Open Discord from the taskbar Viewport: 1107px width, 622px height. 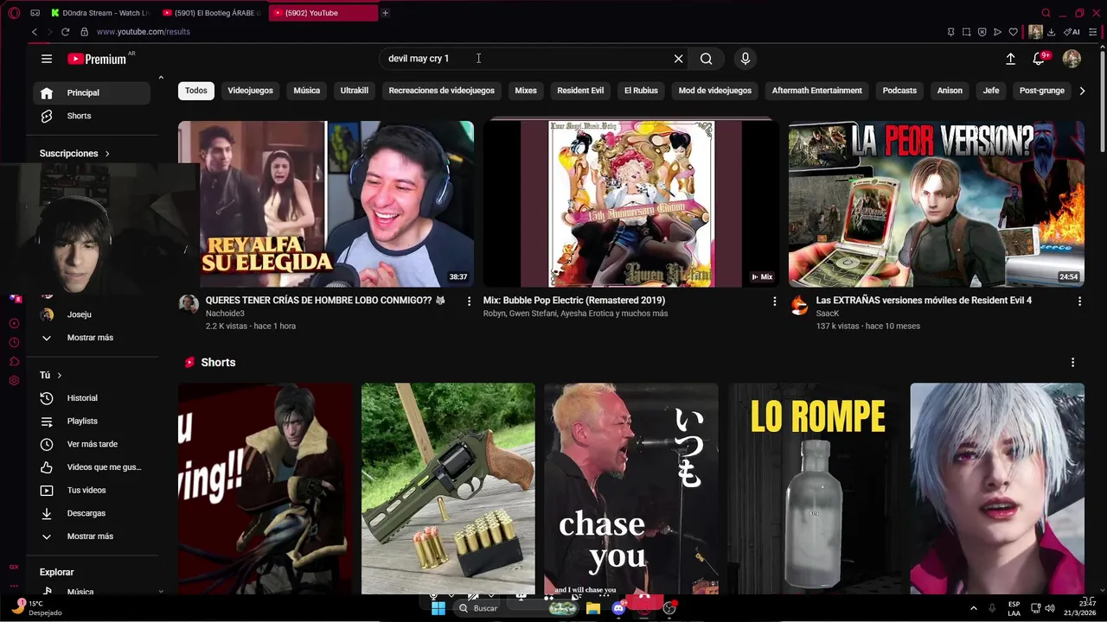tap(618, 608)
